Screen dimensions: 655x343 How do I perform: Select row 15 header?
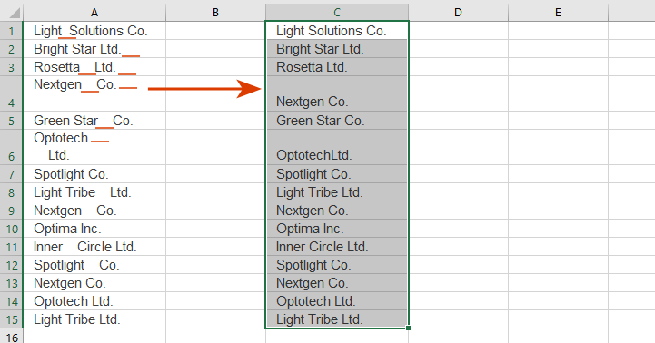[x=11, y=319]
